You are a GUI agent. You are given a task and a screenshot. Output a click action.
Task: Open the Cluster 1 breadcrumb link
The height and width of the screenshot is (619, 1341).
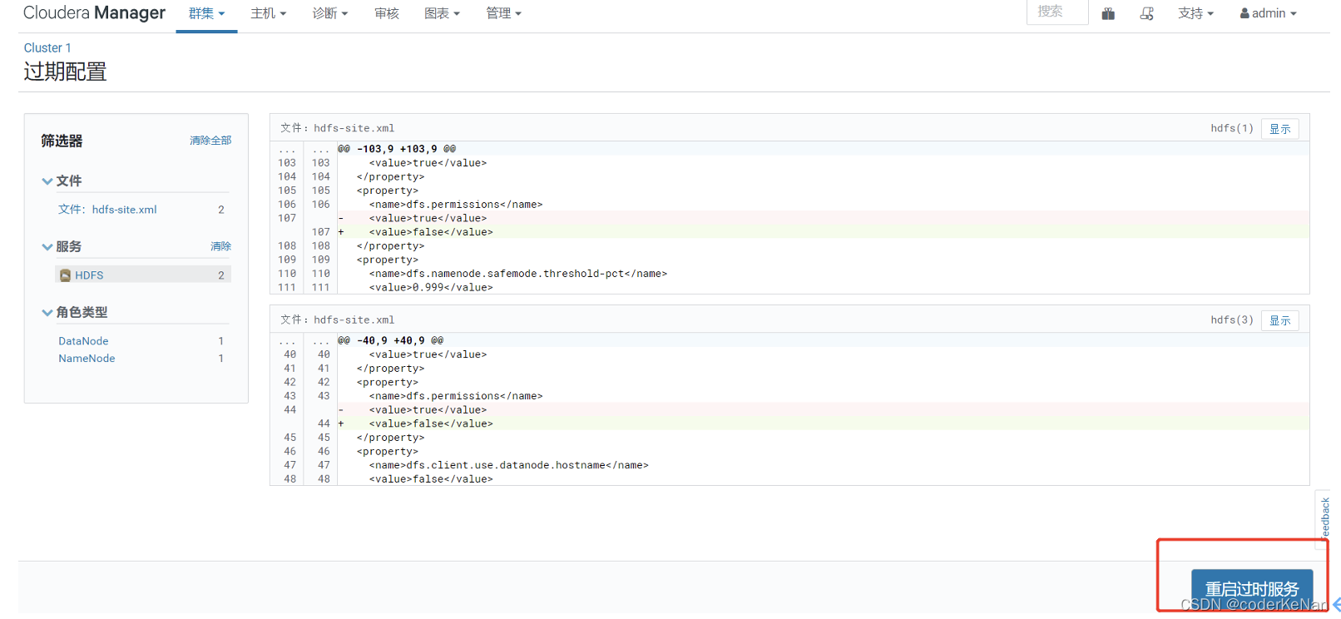pos(47,48)
